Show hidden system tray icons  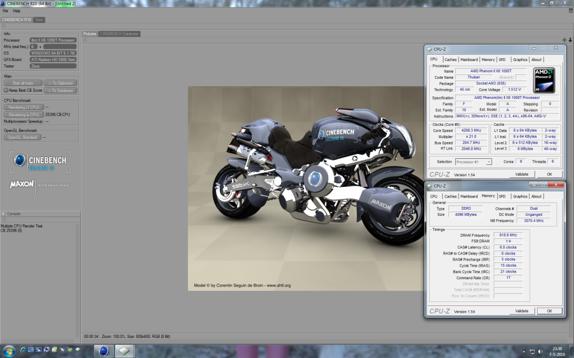coord(524,351)
